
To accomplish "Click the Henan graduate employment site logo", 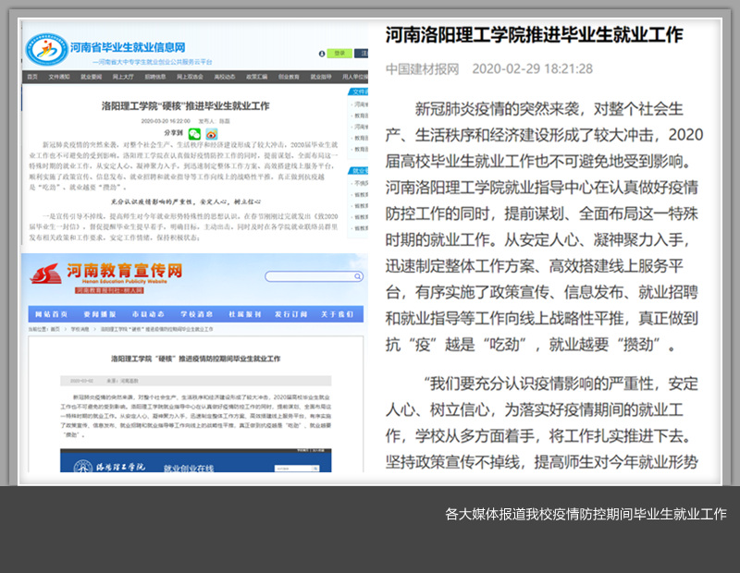I will coord(46,48).
